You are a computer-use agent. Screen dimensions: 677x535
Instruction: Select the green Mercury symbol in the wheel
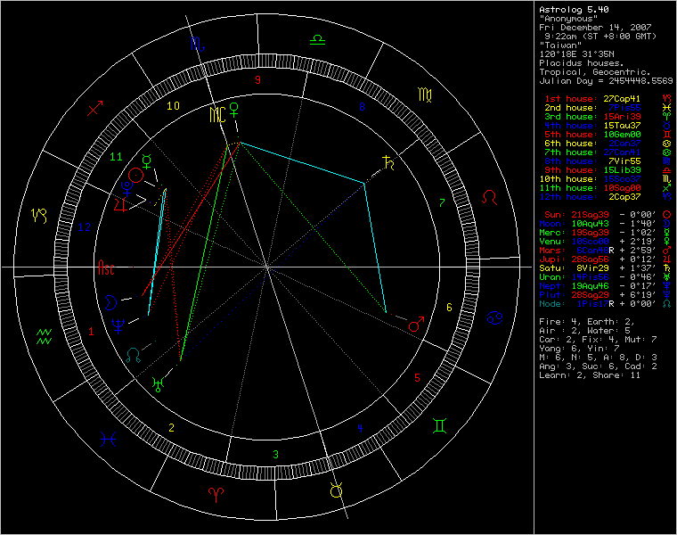click(x=147, y=161)
